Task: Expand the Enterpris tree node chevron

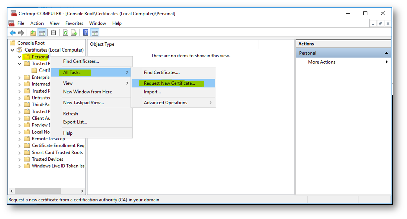Action: (x=19, y=77)
